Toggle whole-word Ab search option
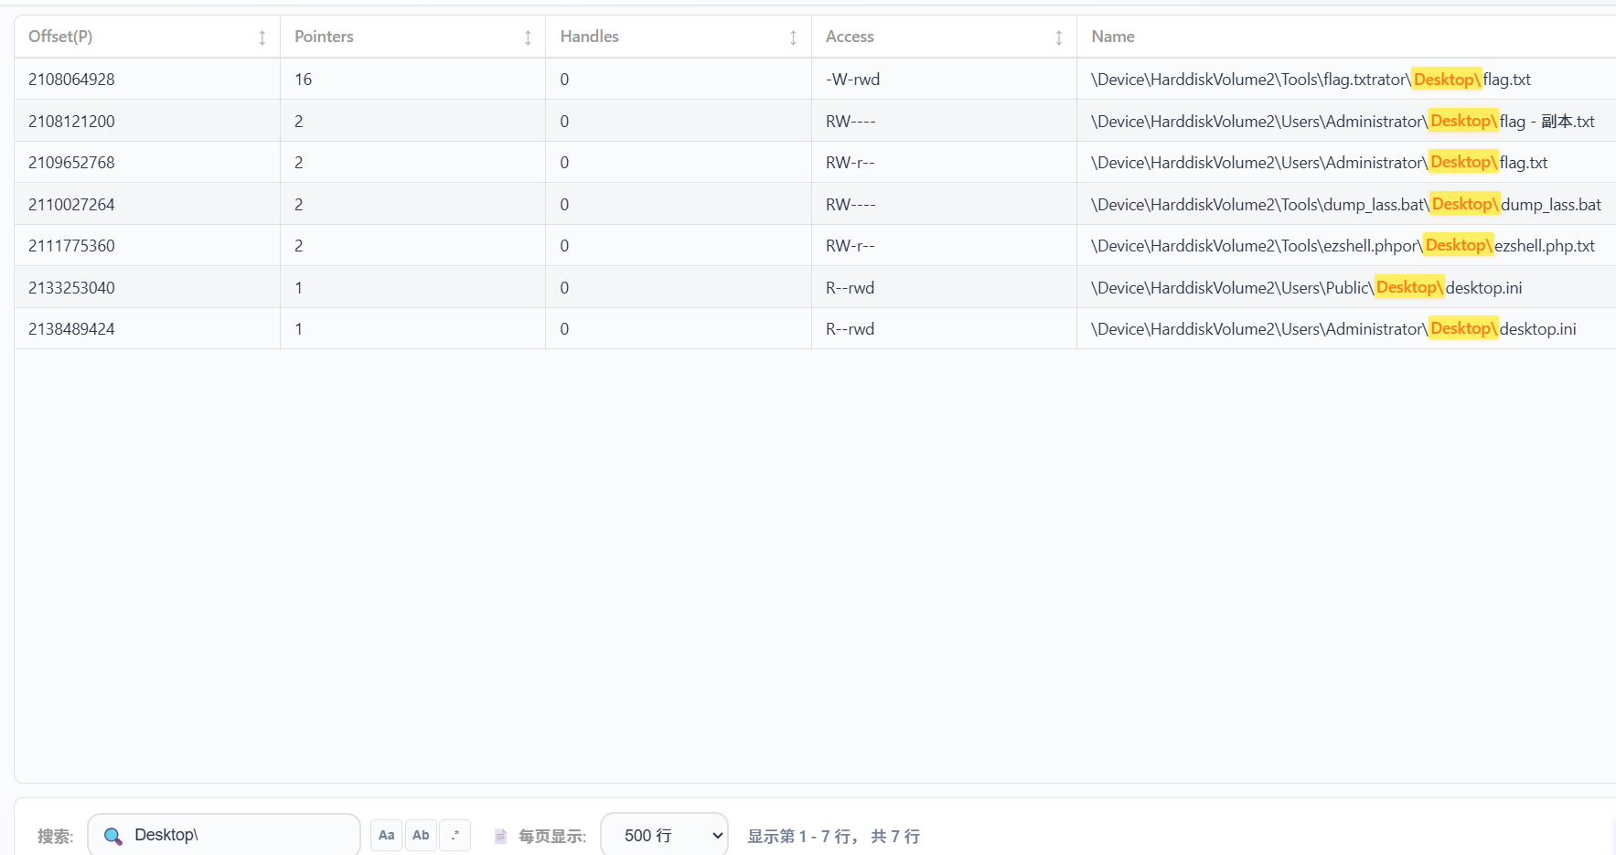1616x855 pixels. [421, 835]
